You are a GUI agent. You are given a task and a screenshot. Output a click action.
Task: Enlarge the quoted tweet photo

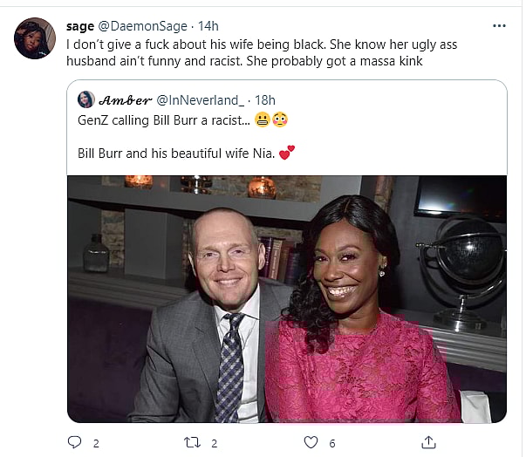click(x=287, y=298)
